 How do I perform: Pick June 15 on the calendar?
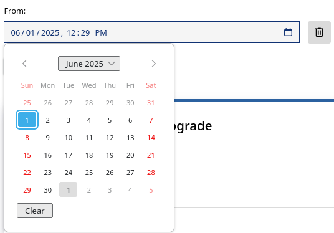27,155
